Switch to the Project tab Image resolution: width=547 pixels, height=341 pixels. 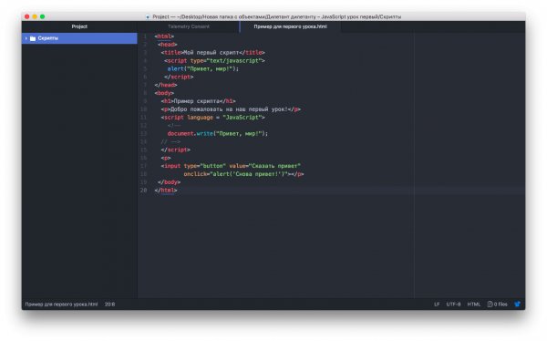tap(79, 26)
